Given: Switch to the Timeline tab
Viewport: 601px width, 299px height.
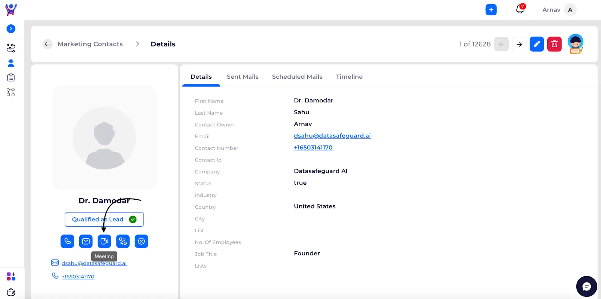Looking at the screenshot, I should tap(349, 77).
